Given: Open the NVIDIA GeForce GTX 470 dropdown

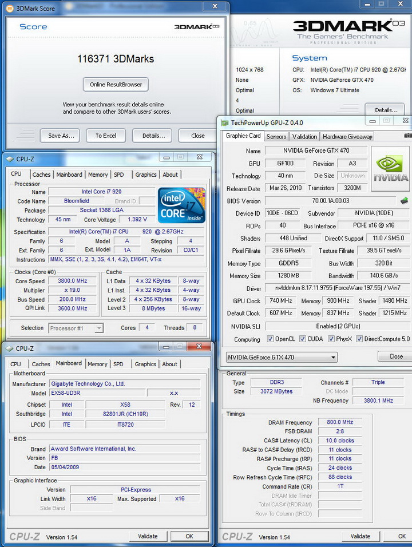Looking at the screenshot, I should coord(282,357).
